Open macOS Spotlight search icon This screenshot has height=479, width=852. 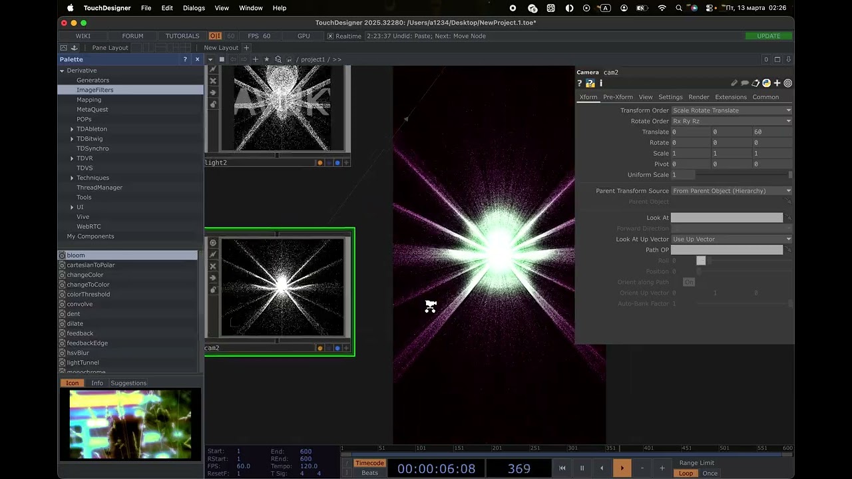(678, 8)
